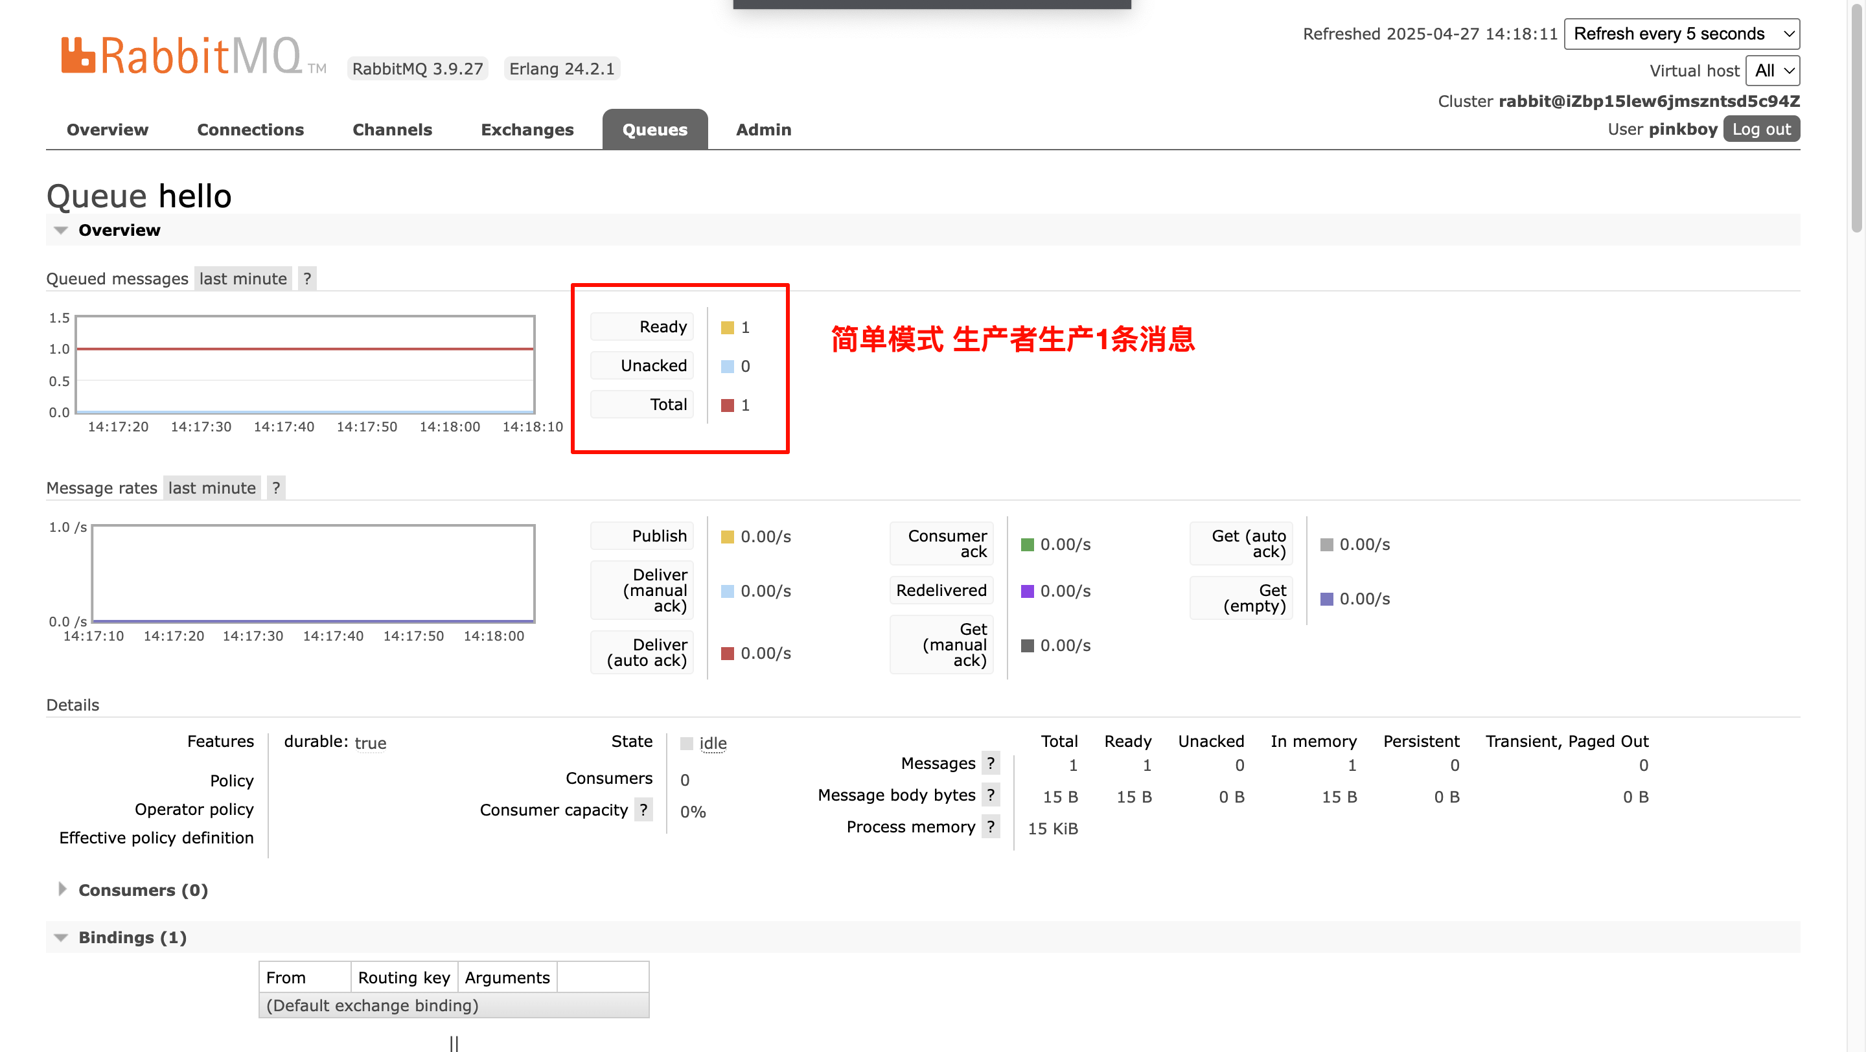Click the Log out button

1760,130
